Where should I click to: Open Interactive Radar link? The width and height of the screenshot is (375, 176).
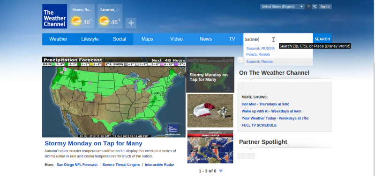(159, 165)
